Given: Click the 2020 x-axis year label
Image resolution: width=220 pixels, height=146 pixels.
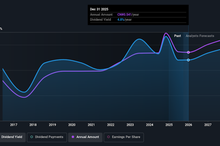Looking at the screenshot, I should (x=72, y=125).
